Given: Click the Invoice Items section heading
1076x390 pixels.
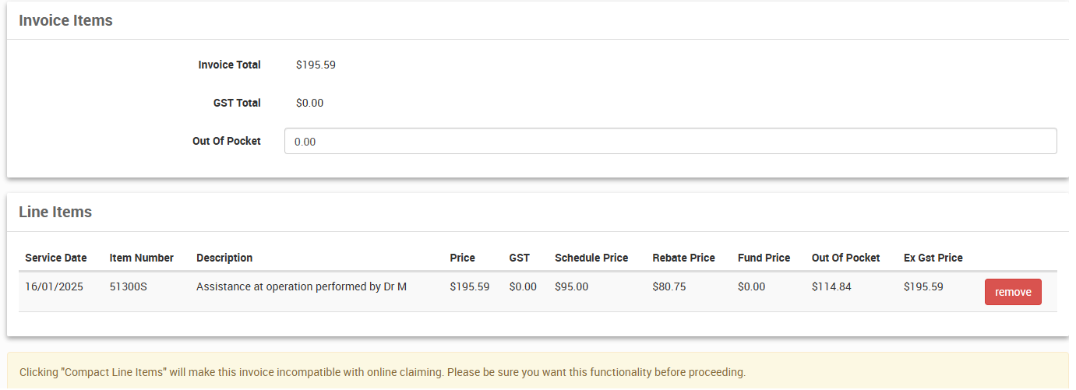Looking at the screenshot, I should [65, 21].
